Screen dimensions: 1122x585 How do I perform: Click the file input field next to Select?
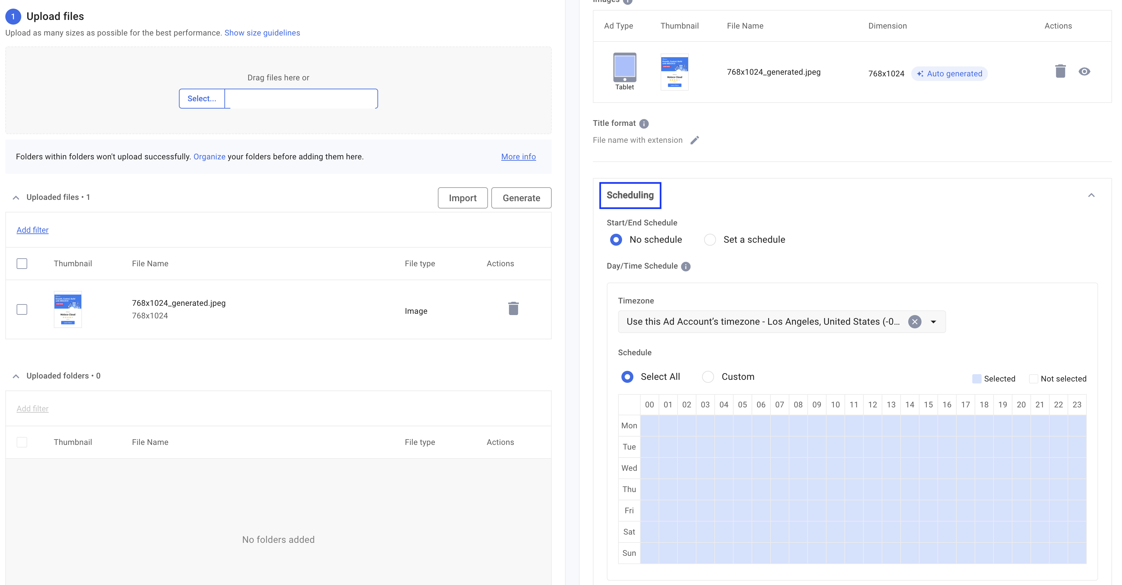click(301, 99)
